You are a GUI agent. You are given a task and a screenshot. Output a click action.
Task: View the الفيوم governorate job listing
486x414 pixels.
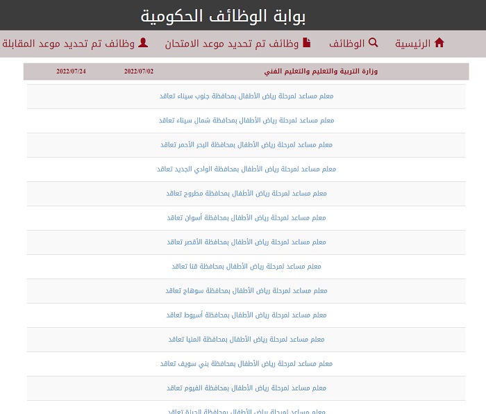246,388
